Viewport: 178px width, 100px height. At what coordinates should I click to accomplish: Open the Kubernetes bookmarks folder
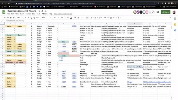[137, 7]
